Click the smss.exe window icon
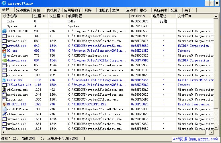The image size is (221, 143). click(4, 36)
